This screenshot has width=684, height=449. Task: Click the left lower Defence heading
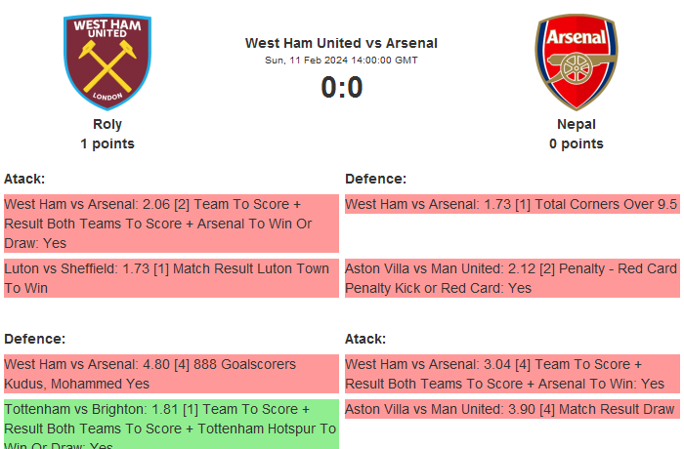coord(34,339)
